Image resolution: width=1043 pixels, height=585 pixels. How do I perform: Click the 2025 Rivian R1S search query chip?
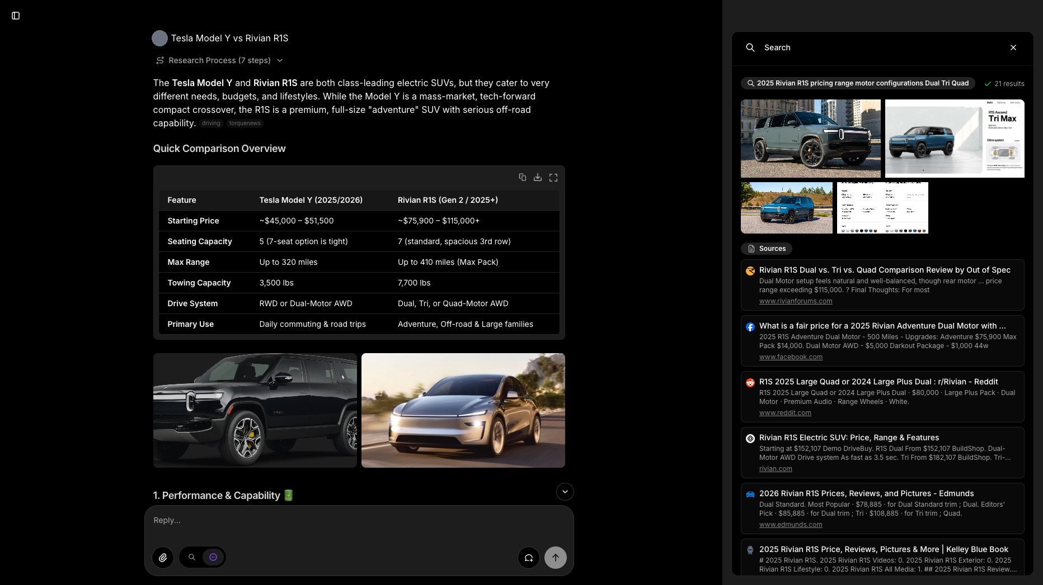[858, 83]
